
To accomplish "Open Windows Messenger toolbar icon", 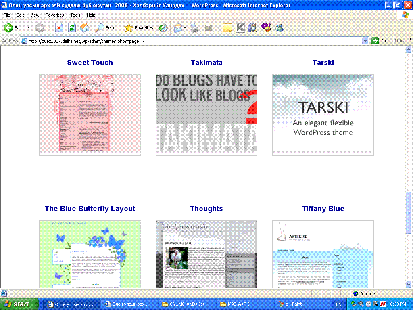I will (x=279, y=28).
